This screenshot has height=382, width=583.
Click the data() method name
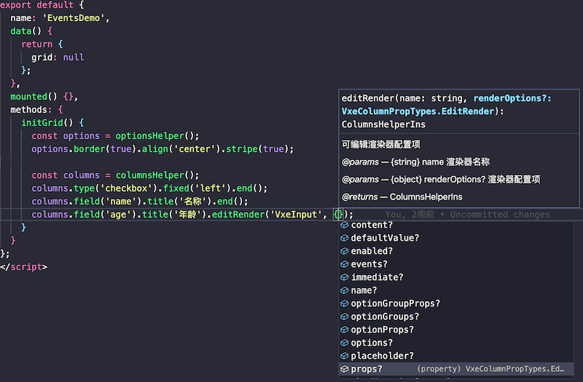point(21,31)
